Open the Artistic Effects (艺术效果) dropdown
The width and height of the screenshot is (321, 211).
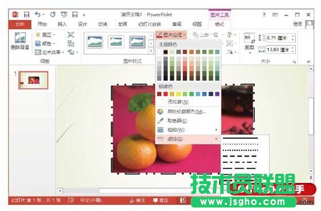click(x=49, y=52)
